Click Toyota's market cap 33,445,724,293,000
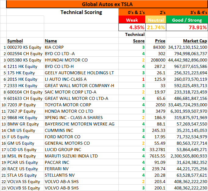This screenshot has width=208, height=191. [187, 105]
